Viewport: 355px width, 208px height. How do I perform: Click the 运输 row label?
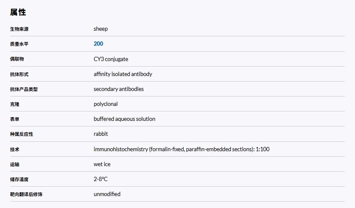pos(15,164)
